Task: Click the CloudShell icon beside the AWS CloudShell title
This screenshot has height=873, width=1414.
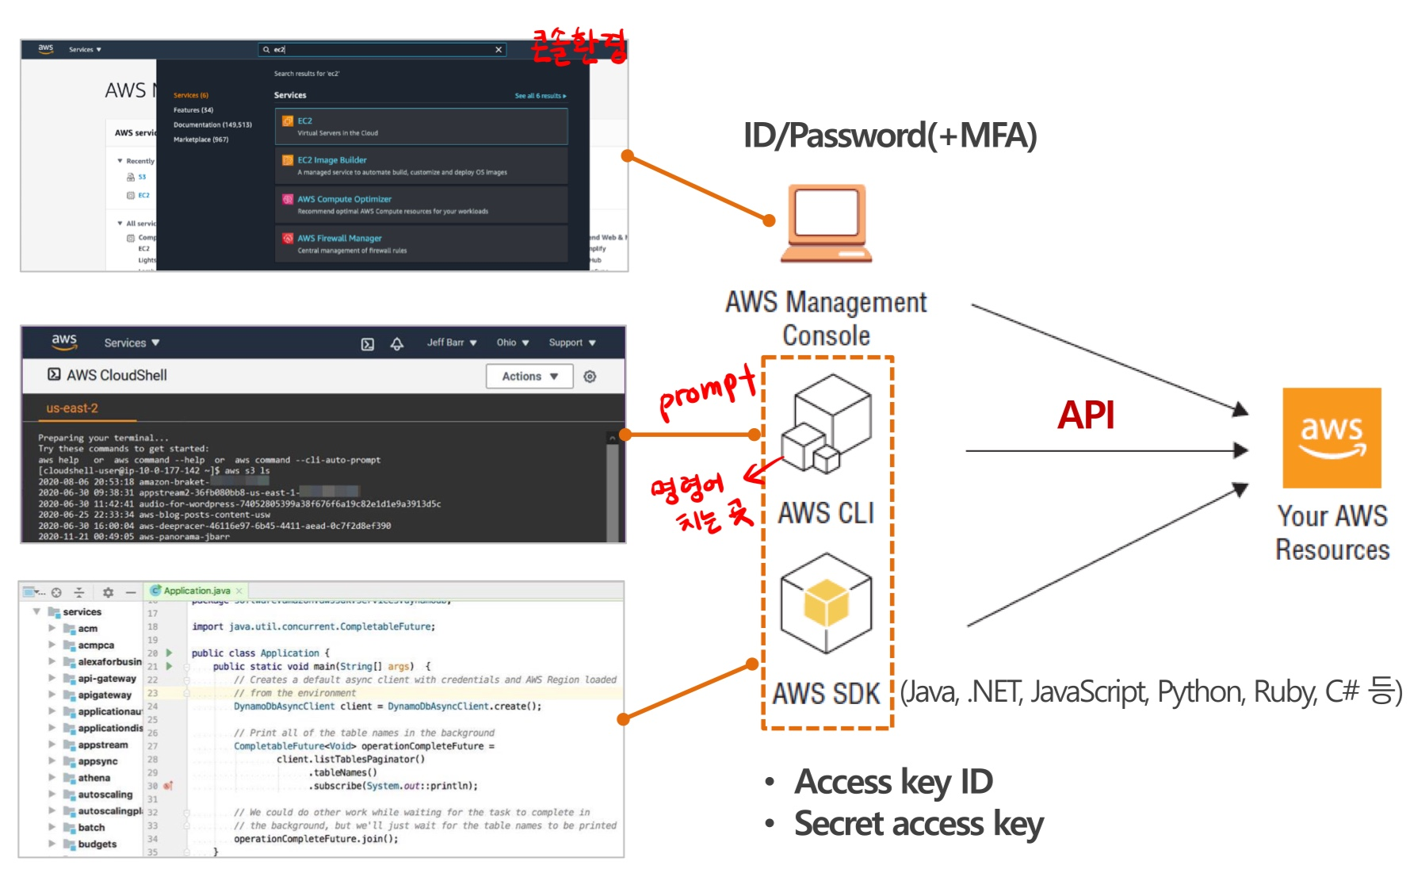Action: pyautogui.click(x=54, y=374)
